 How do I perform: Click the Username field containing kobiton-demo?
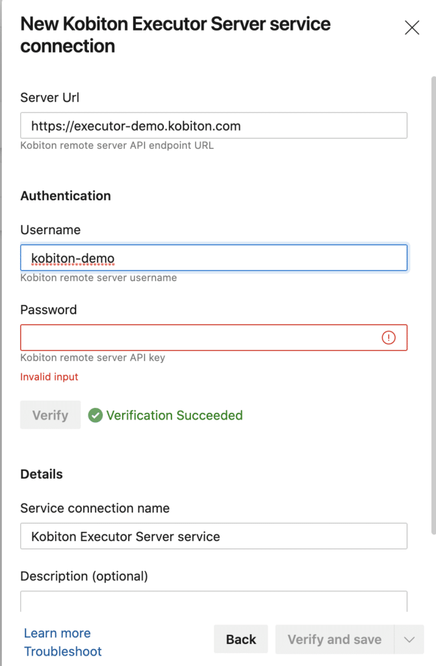[213, 258]
